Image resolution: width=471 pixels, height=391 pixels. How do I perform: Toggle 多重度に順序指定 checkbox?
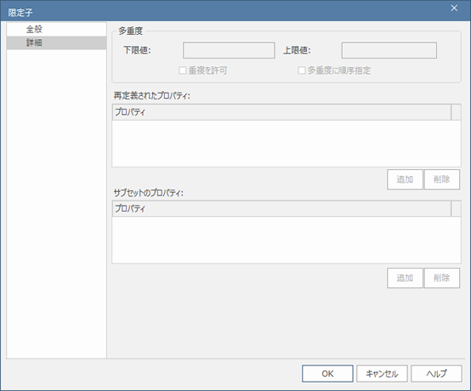pos(302,71)
